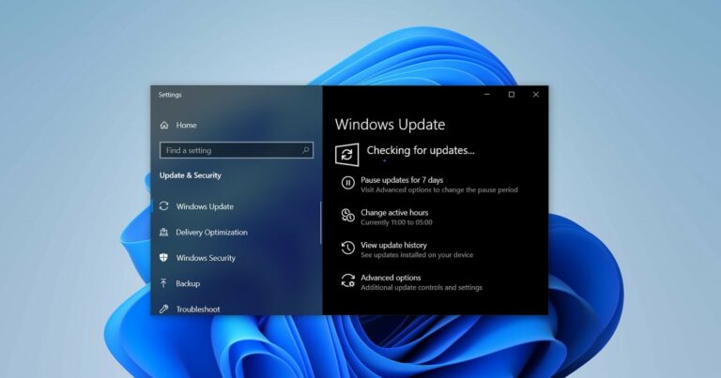Image resolution: width=721 pixels, height=378 pixels.
Task: Click the Settings window title
Action: [x=170, y=95]
